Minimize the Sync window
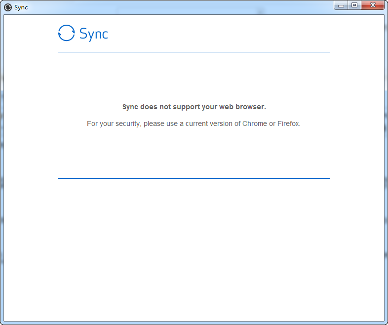This screenshot has width=388, height=325. pyautogui.click(x=341, y=5)
